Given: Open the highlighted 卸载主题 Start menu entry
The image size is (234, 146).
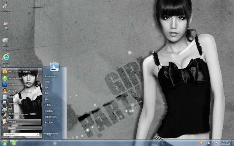Looking at the screenshot, I should pos(21,121).
